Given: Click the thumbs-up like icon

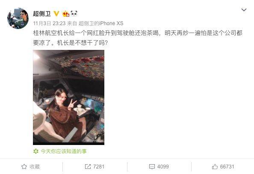Looking at the screenshot, I should pos(215,167).
